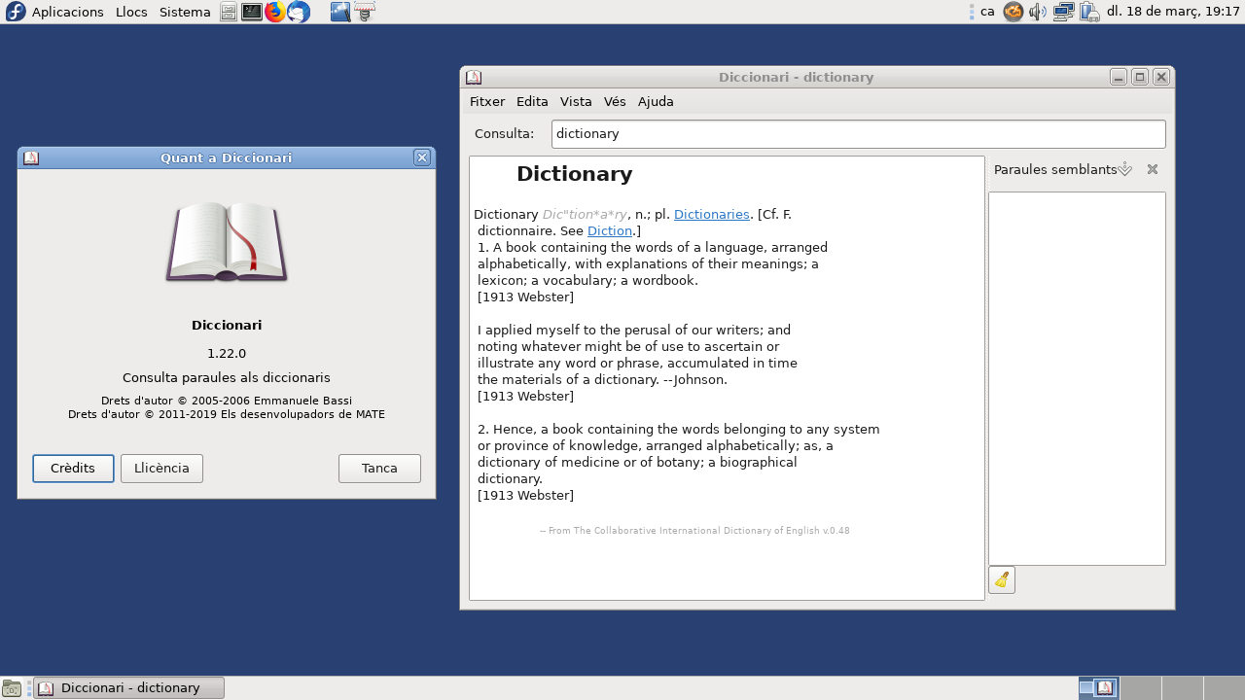Open the Vista menu
Image resolution: width=1245 pixels, height=700 pixels.
point(576,101)
